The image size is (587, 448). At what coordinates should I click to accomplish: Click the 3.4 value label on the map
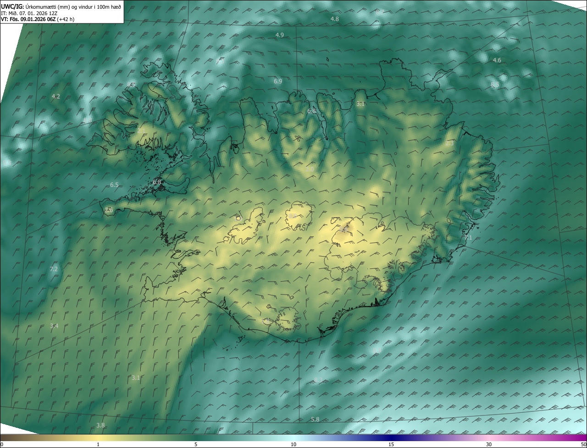coord(54,326)
